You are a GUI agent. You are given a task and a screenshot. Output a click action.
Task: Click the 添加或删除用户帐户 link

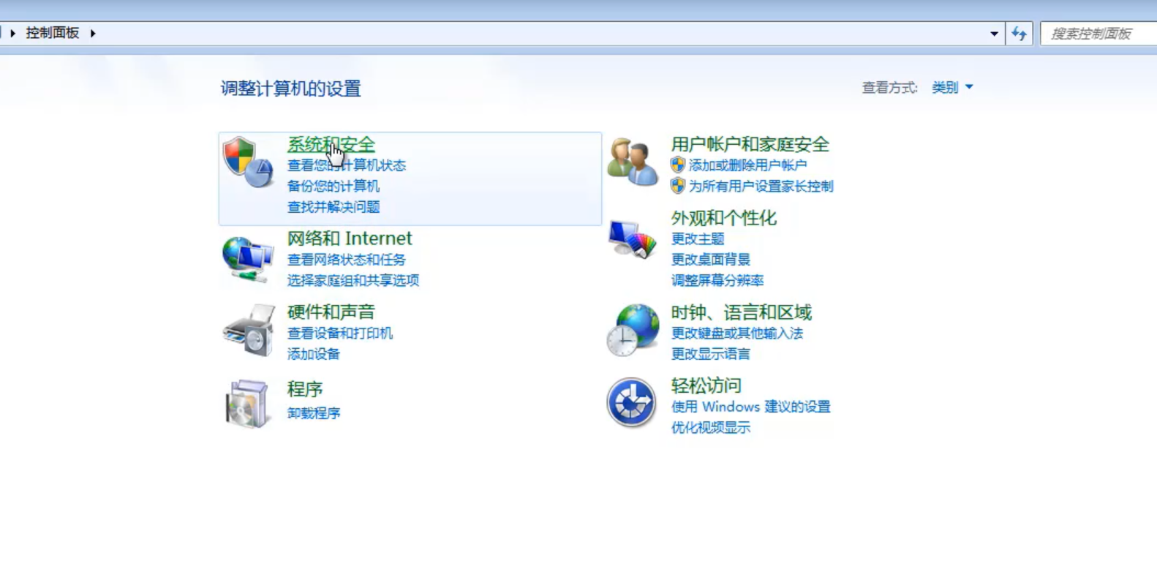click(748, 165)
